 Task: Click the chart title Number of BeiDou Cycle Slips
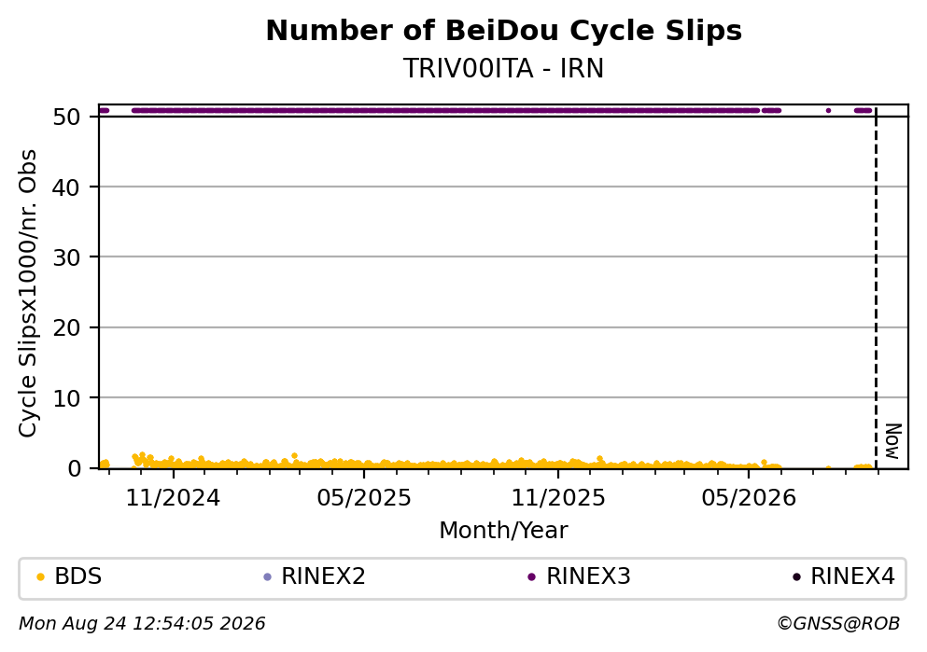click(504, 31)
